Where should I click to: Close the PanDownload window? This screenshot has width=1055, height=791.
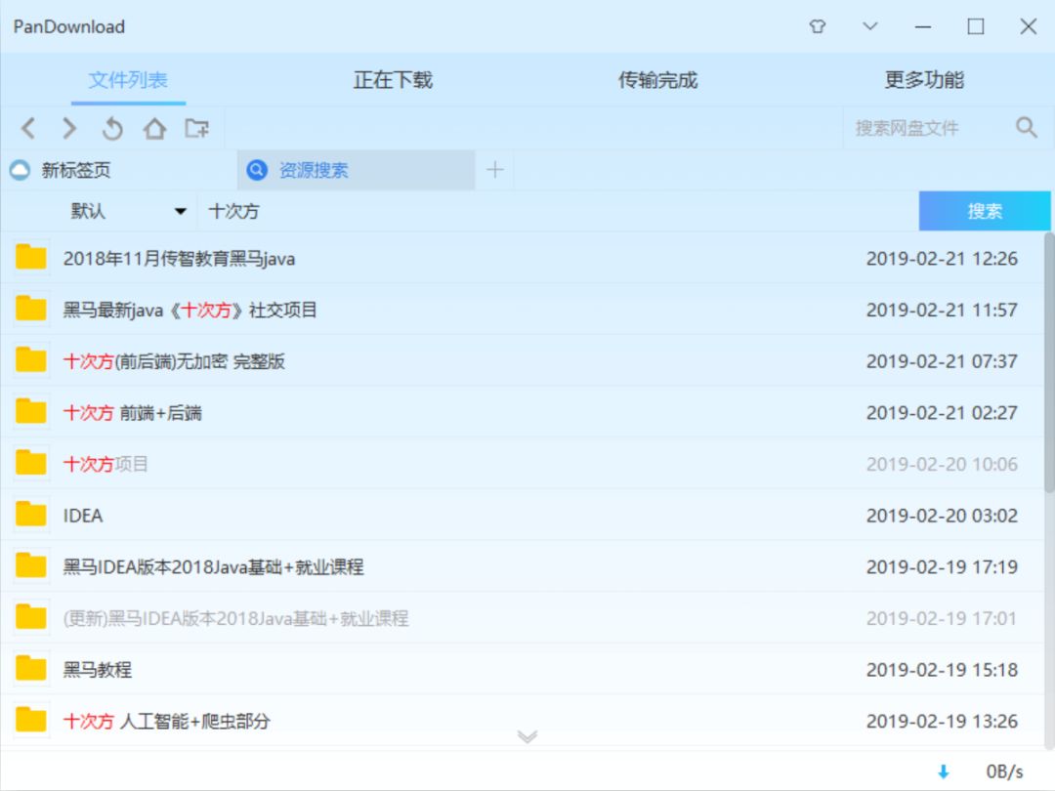tap(1028, 27)
